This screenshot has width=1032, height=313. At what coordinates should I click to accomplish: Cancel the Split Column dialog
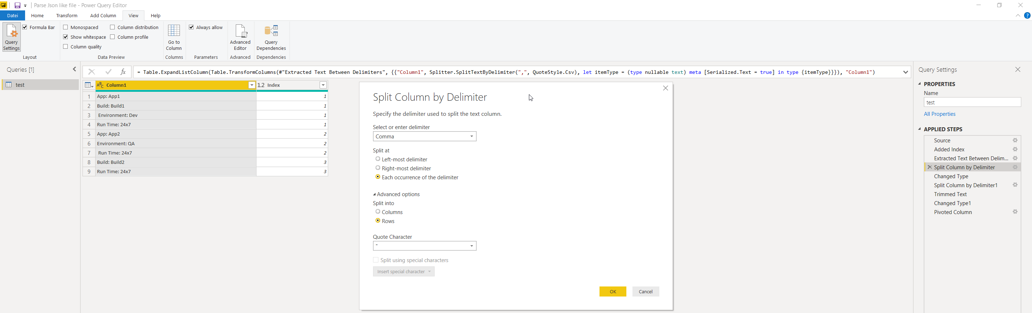pyautogui.click(x=645, y=291)
